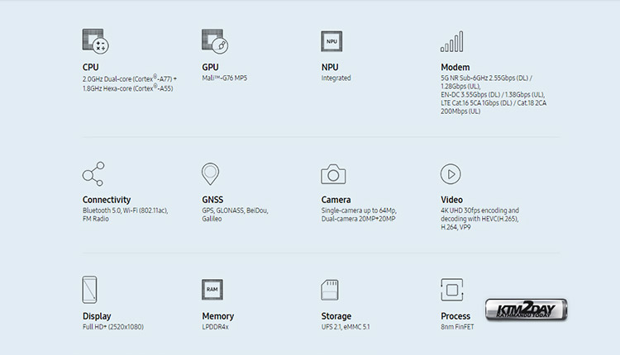The height and width of the screenshot is (355, 620).
Task: Click the Video play circle icon
Action: pyautogui.click(x=451, y=174)
